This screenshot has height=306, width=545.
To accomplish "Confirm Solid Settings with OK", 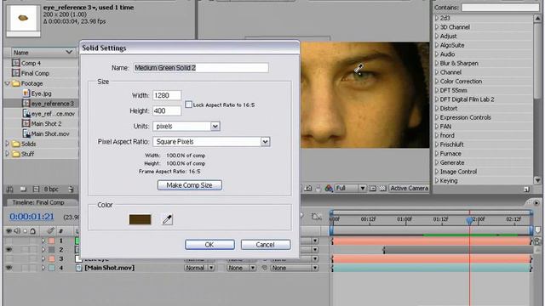I will [x=209, y=245].
